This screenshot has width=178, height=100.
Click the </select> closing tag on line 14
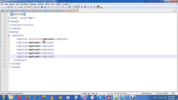(x=20, y=60)
